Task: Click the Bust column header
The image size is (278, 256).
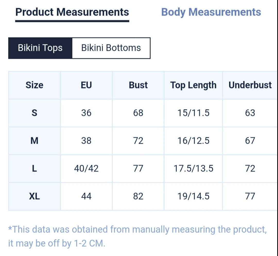Action: 138,85
